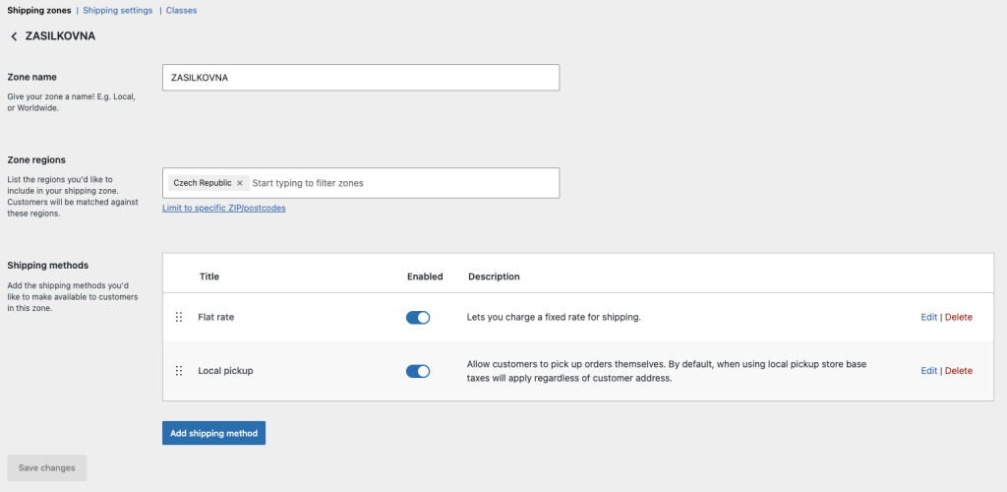Click the Enabled column header

425,277
